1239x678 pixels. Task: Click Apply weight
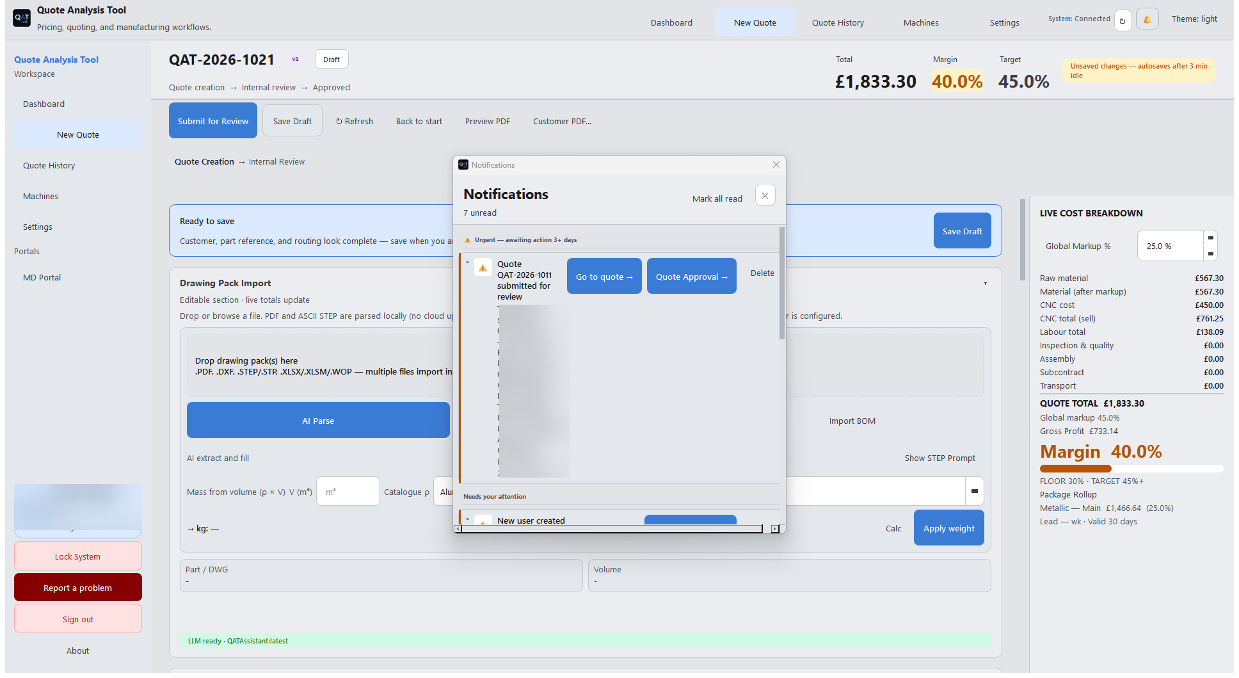(x=948, y=528)
